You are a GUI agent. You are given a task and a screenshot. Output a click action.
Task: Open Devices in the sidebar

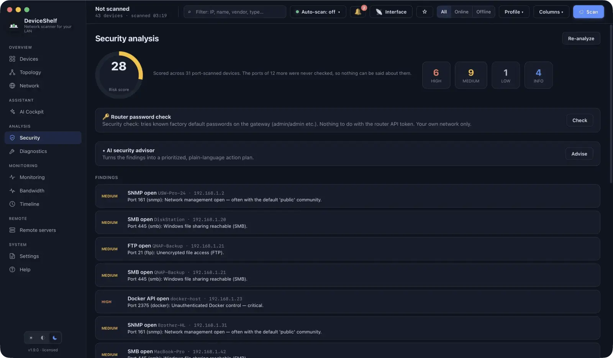tap(43, 59)
